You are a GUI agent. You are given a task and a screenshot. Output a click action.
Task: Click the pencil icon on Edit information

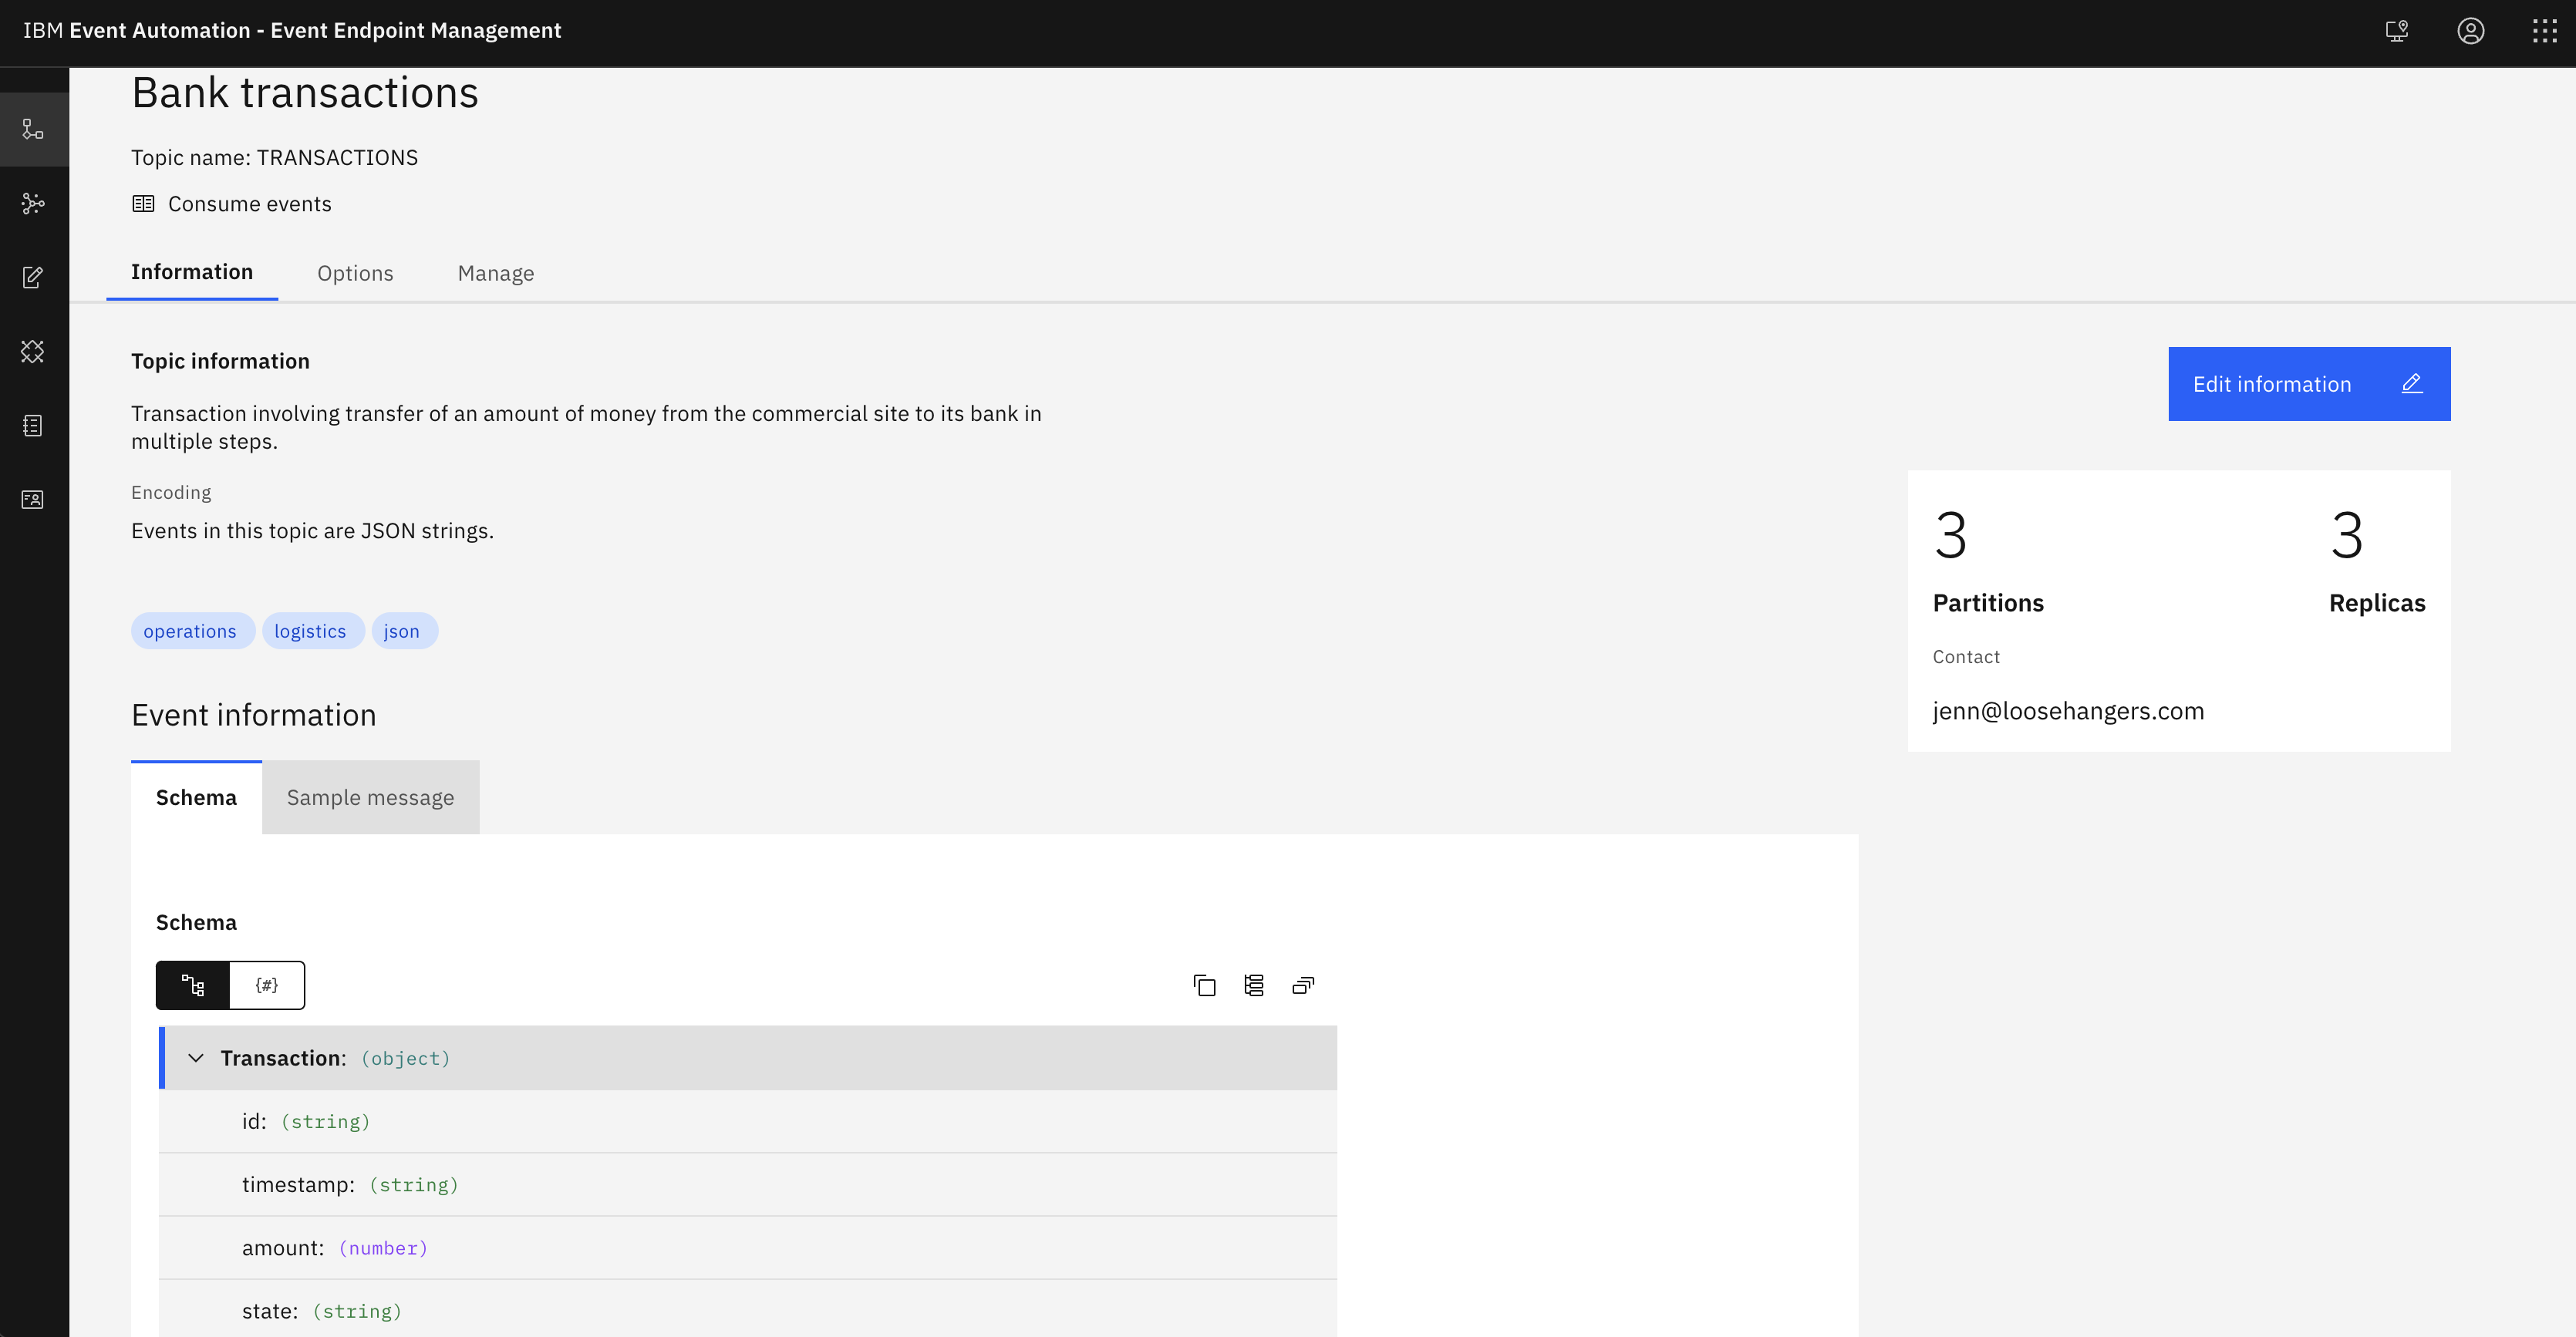[2412, 384]
